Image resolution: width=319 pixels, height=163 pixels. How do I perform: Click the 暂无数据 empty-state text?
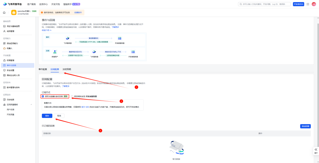(176, 159)
